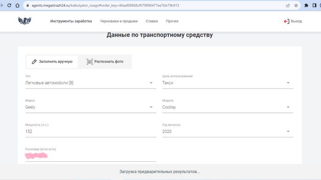Viewport: 321px width, 180px height.
Task: Click the Загрузка предварительных результатов text
Action: pyautogui.click(x=160, y=172)
